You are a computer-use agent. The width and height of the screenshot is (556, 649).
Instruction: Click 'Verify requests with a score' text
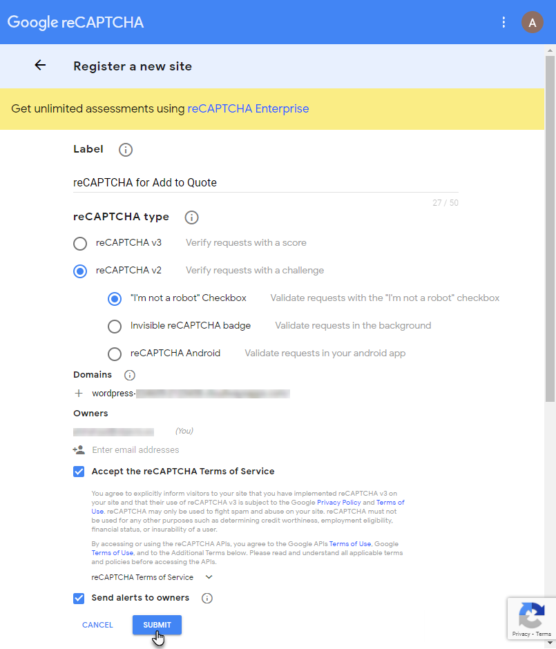pos(246,242)
